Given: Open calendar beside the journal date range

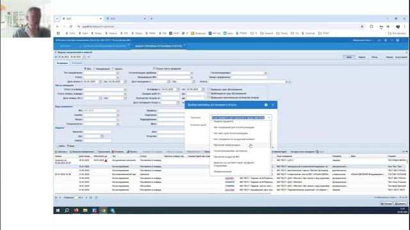Looking at the screenshot, I should coord(84,57).
